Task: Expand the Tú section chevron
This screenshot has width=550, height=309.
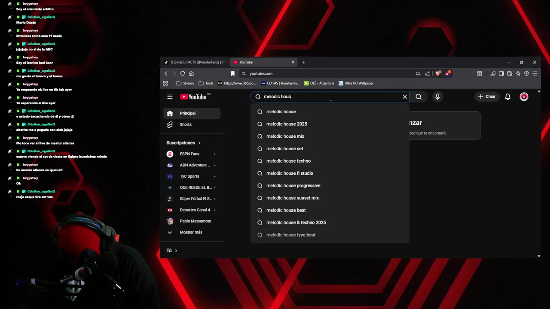Action: click(176, 251)
